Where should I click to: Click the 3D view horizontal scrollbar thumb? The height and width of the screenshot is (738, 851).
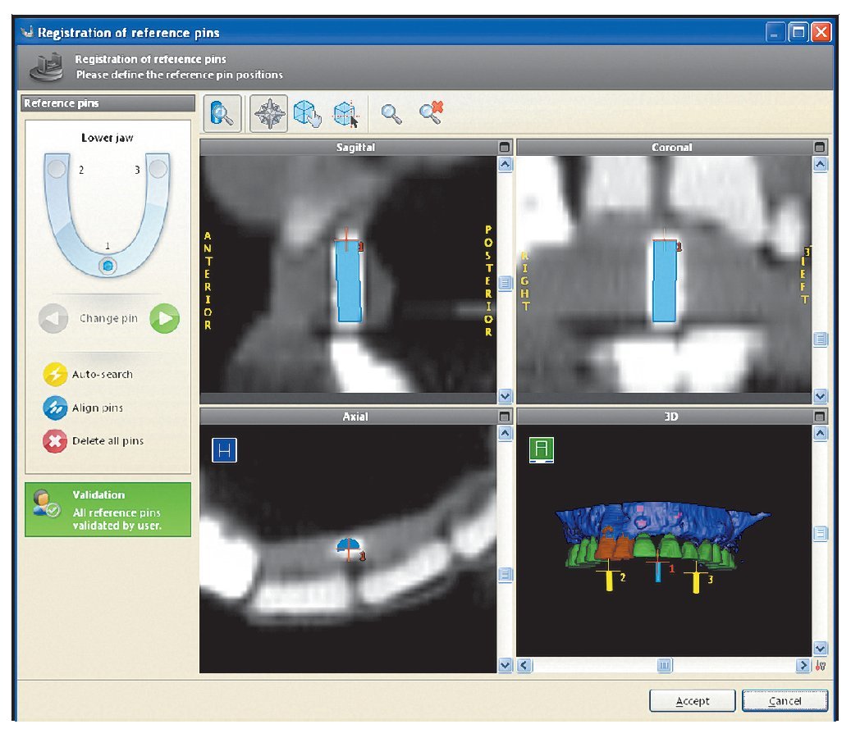(665, 666)
